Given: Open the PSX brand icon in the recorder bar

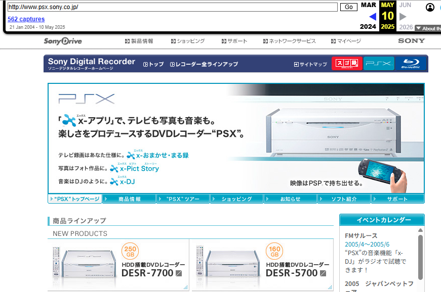Looking at the screenshot, I should pos(379,63).
